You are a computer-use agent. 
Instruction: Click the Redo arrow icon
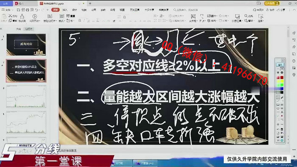pyautogui.click(x=43, y=10)
